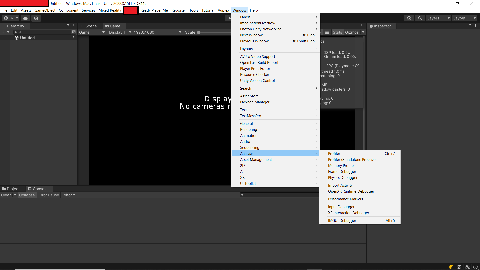Select Memory Profiler from Analysis submenu
This screenshot has width=480, height=270.
pos(341,166)
